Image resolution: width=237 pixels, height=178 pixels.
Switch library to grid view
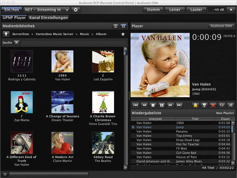[x=123, y=26]
